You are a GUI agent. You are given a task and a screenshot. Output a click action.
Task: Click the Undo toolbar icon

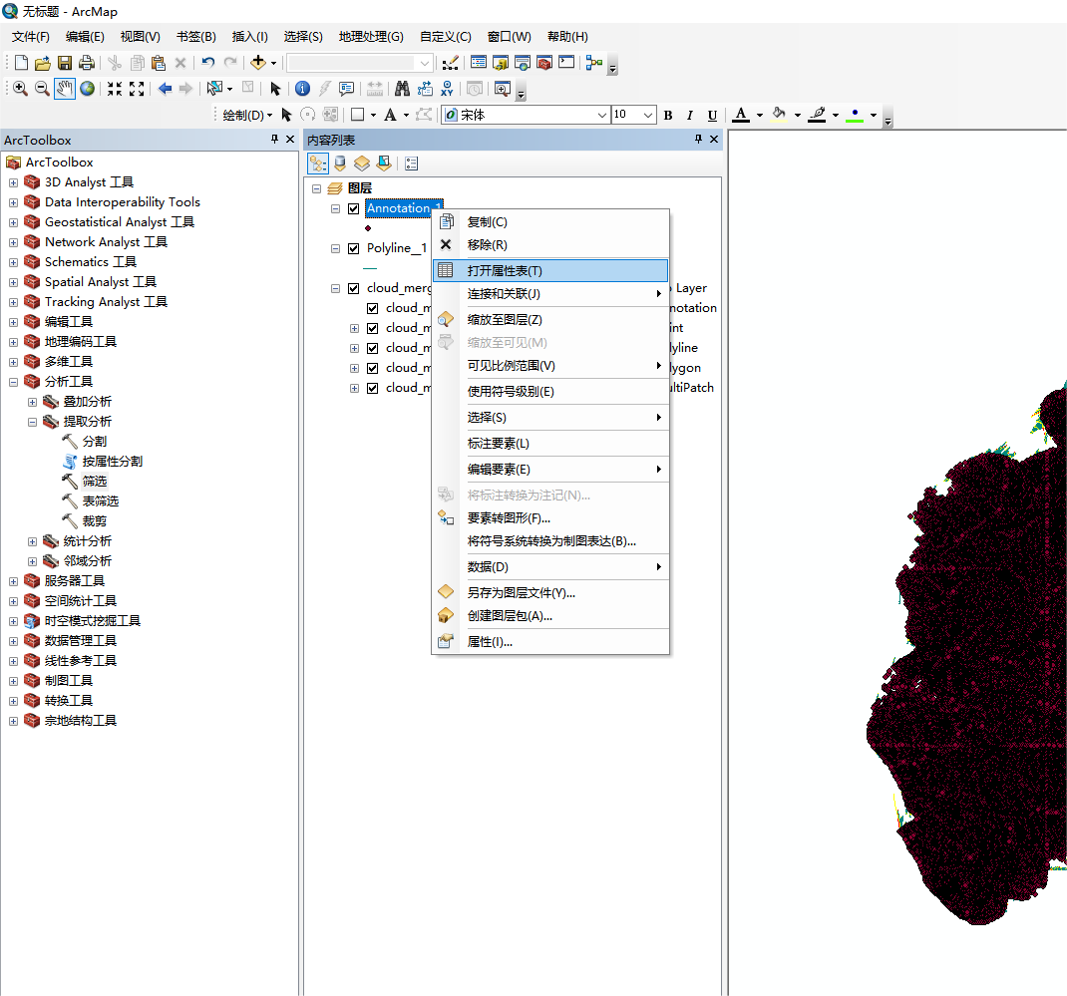click(208, 63)
